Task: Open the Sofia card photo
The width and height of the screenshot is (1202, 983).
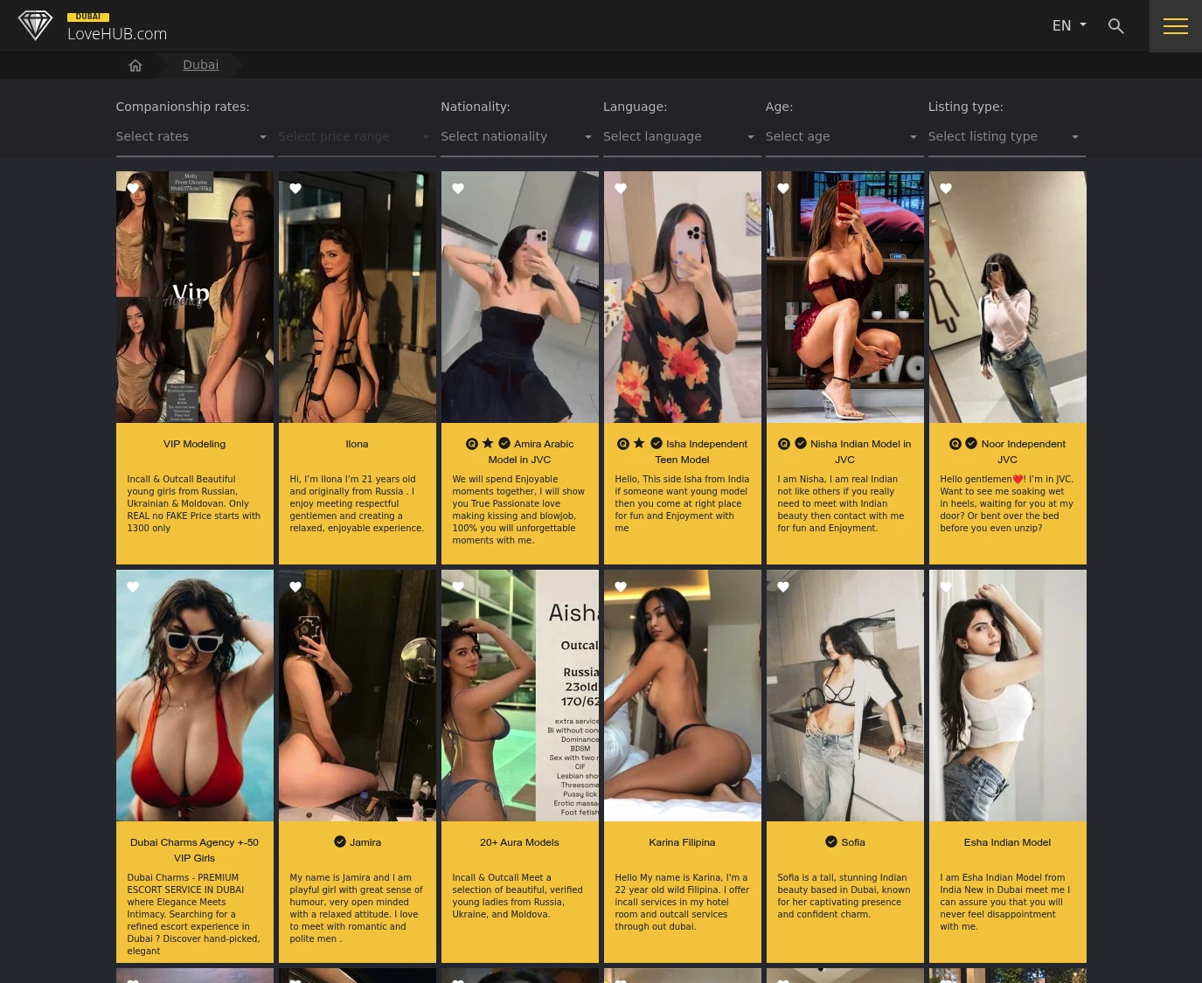Action: point(845,696)
